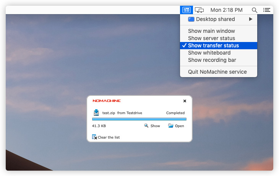
Task: Click the magnifier icon next to Show
Action: click(x=146, y=126)
